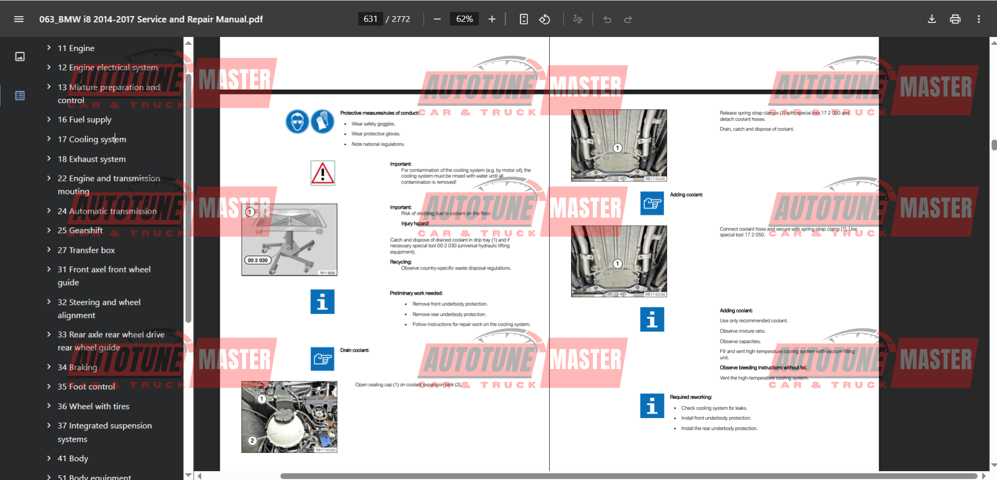Expand the 17 Cooling system section

tap(49, 139)
